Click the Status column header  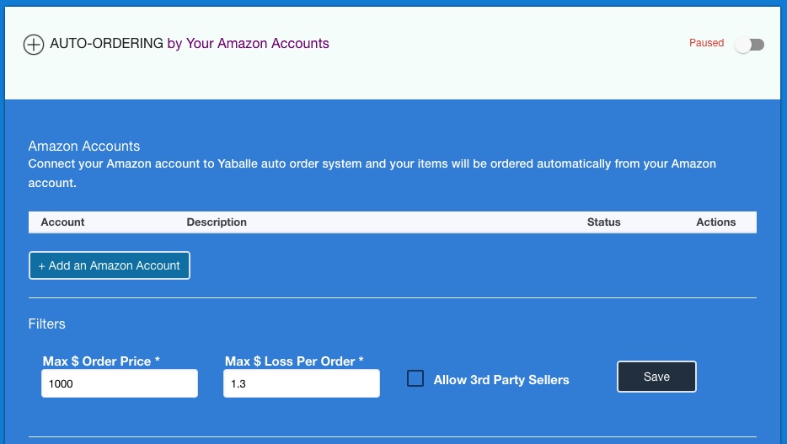pos(603,222)
